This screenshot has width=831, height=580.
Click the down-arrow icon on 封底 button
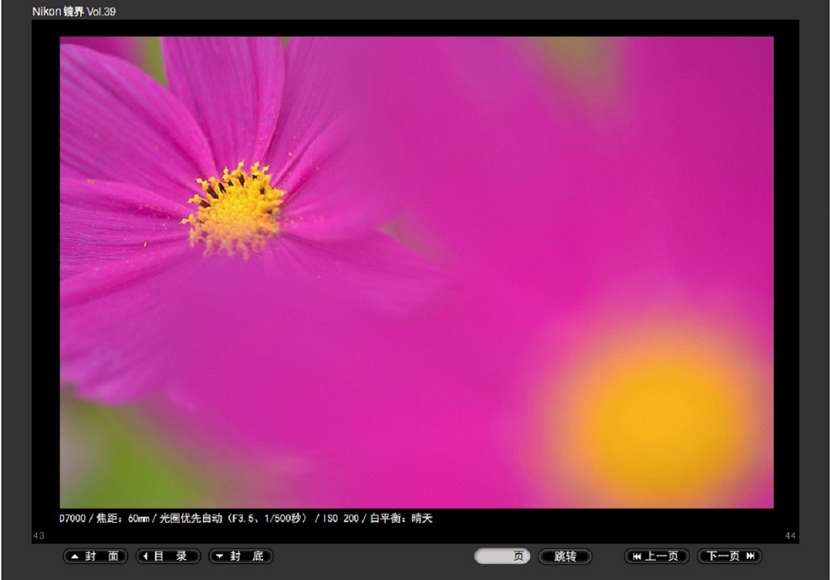[219, 556]
